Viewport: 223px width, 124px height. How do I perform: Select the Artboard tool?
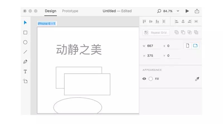(x=25, y=81)
